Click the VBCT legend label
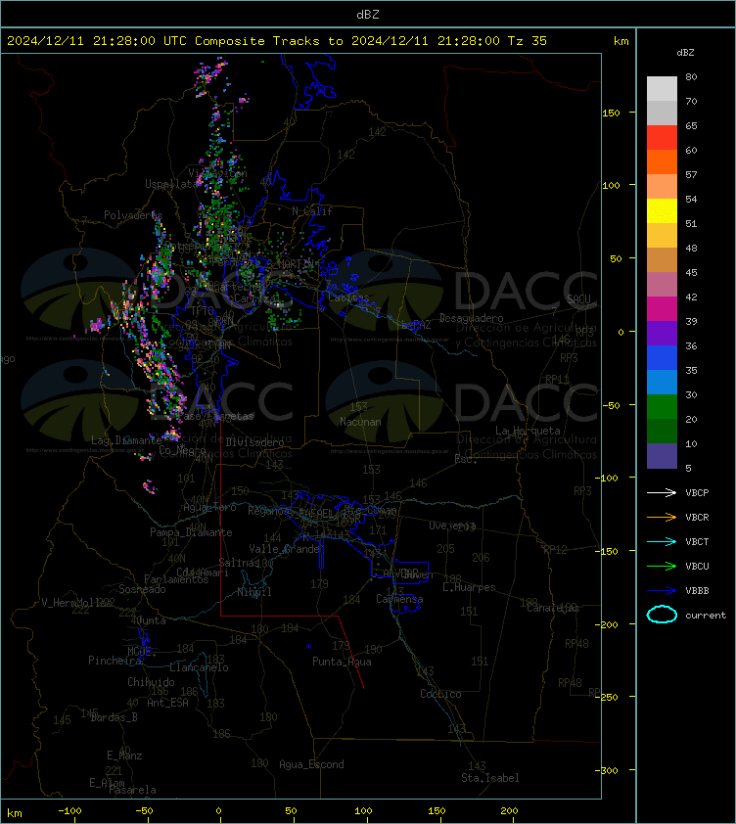The height and width of the screenshot is (824, 736). pyautogui.click(x=697, y=542)
